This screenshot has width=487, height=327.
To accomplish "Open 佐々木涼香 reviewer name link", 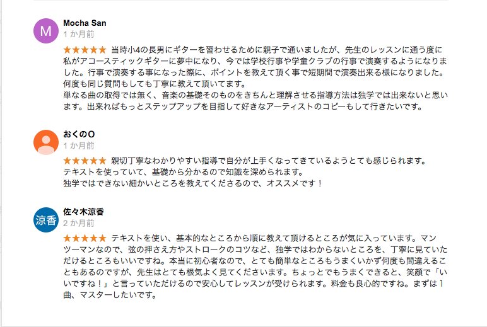I will point(83,212).
